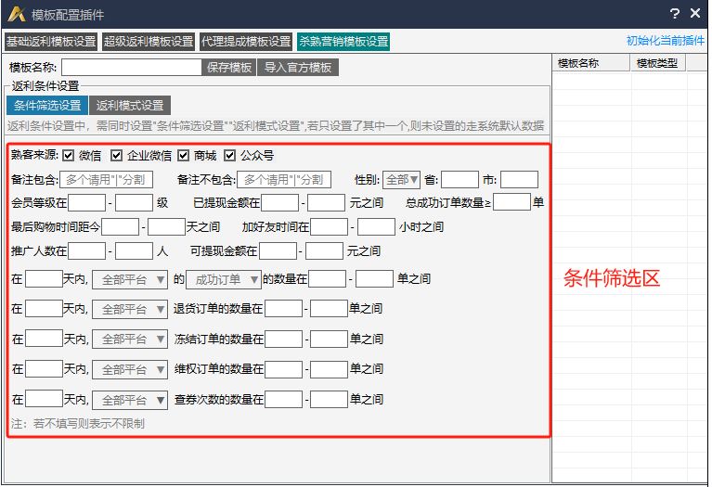The width and height of the screenshot is (712, 487).
Task: Click days field in 退货订单 row
Action: [x=44, y=309]
